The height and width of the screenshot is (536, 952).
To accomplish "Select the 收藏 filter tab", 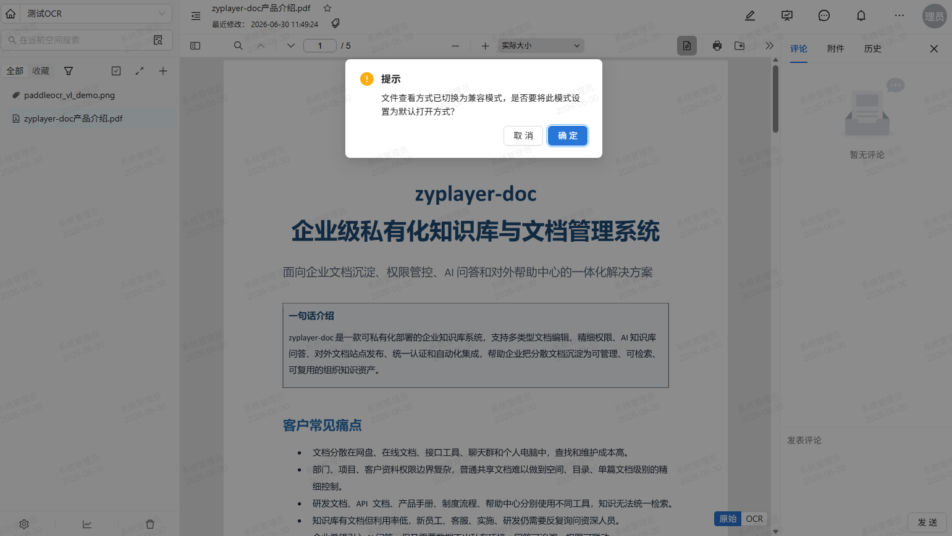I will (x=41, y=71).
